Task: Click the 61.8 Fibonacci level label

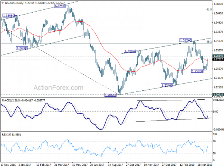Action: pyautogui.click(x=209, y=9)
